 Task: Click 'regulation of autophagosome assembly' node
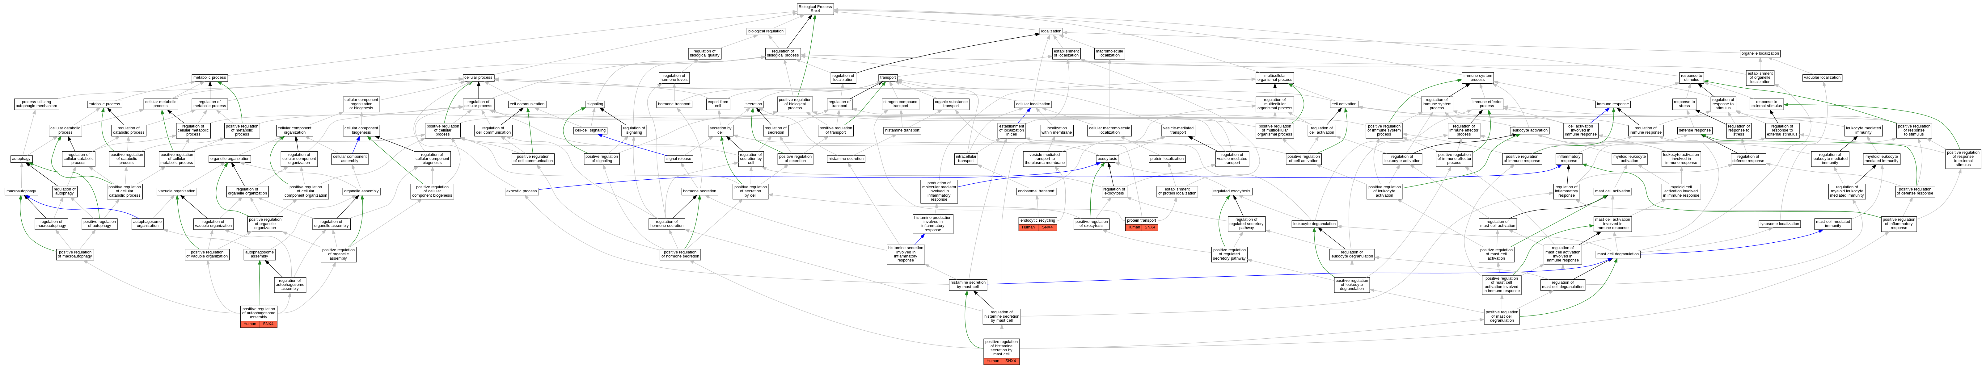(290, 285)
